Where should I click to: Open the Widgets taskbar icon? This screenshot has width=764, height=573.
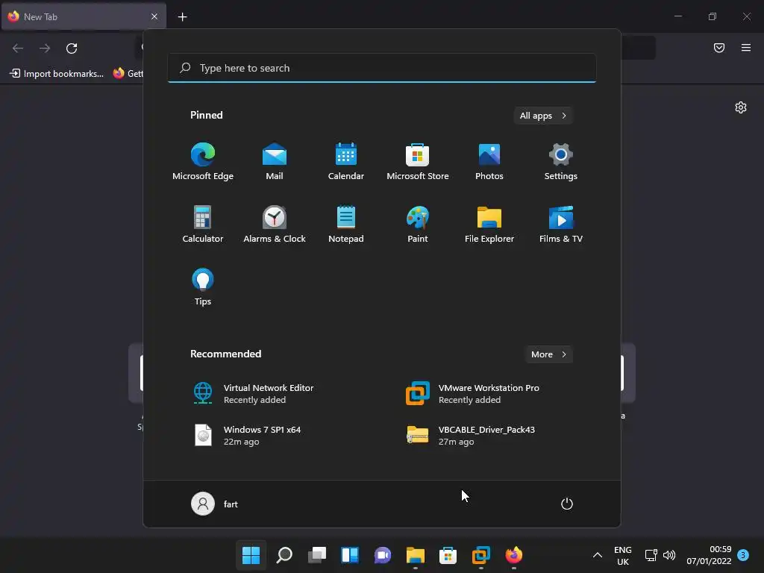click(x=350, y=555)
